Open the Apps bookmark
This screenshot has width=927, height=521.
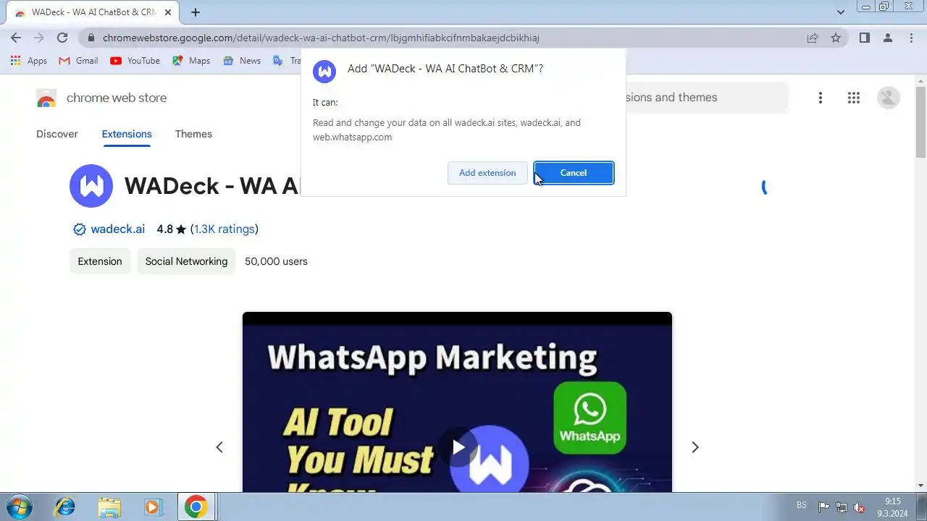click(29, 61)
